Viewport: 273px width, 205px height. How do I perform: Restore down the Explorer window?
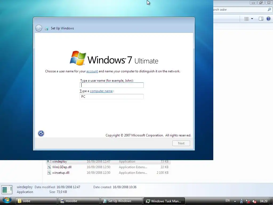coord(261,3)
